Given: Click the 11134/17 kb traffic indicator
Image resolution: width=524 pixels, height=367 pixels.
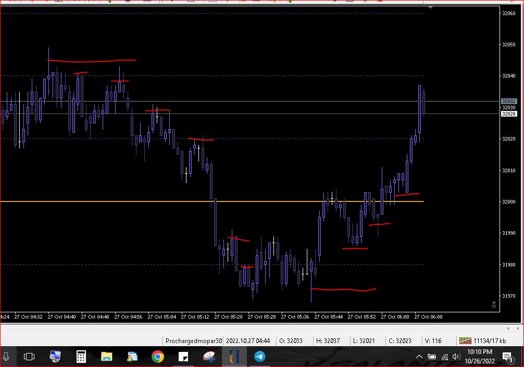Looking at the screenshot, I should (490, 341).
